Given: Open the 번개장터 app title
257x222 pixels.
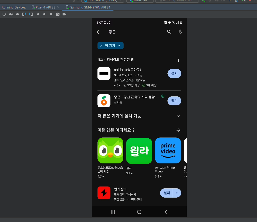Looking at the screenshot, I should 120,189.
